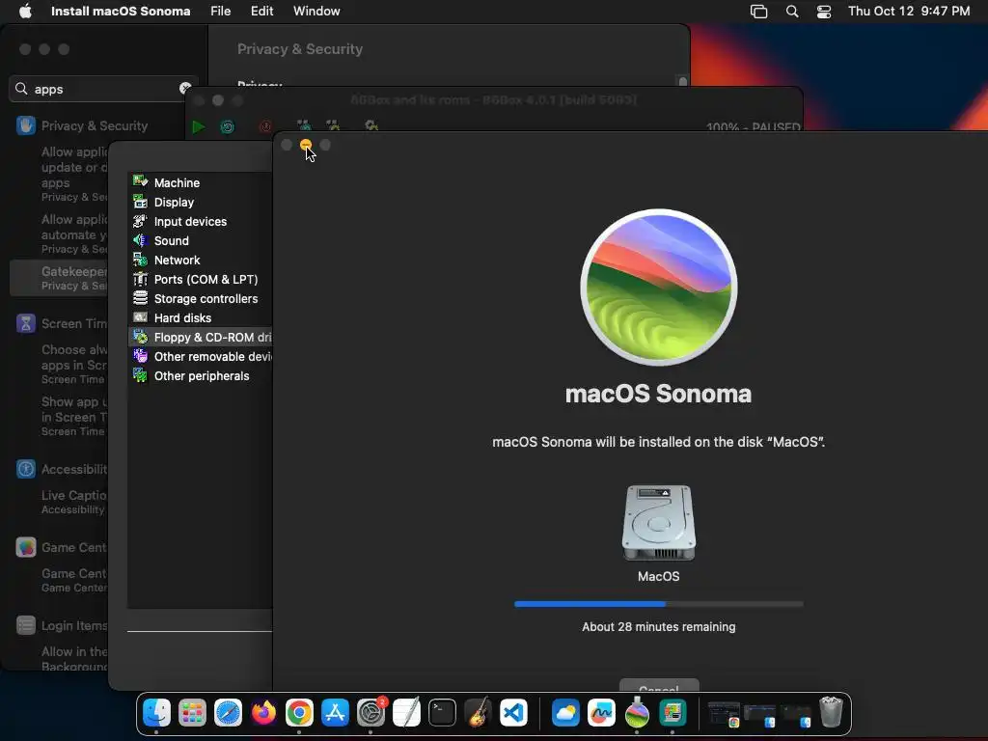Image resolution: width=988 pixels, height=741 pixels.
Task: Select Display category in 86Box settings
Action: (x=201, y=203)
